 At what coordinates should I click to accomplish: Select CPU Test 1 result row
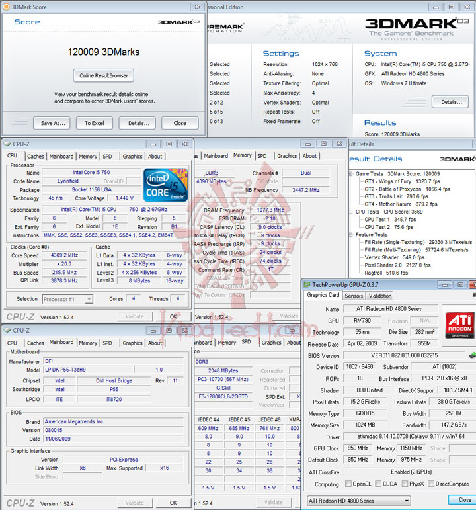click(x=390, y=220)
